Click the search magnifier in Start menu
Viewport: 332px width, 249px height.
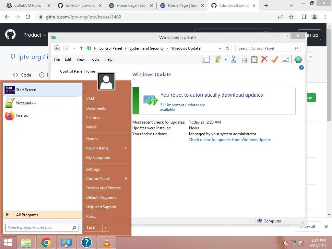point(74,228)
